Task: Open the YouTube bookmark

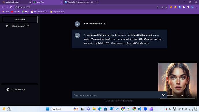Action: [16, 12]
